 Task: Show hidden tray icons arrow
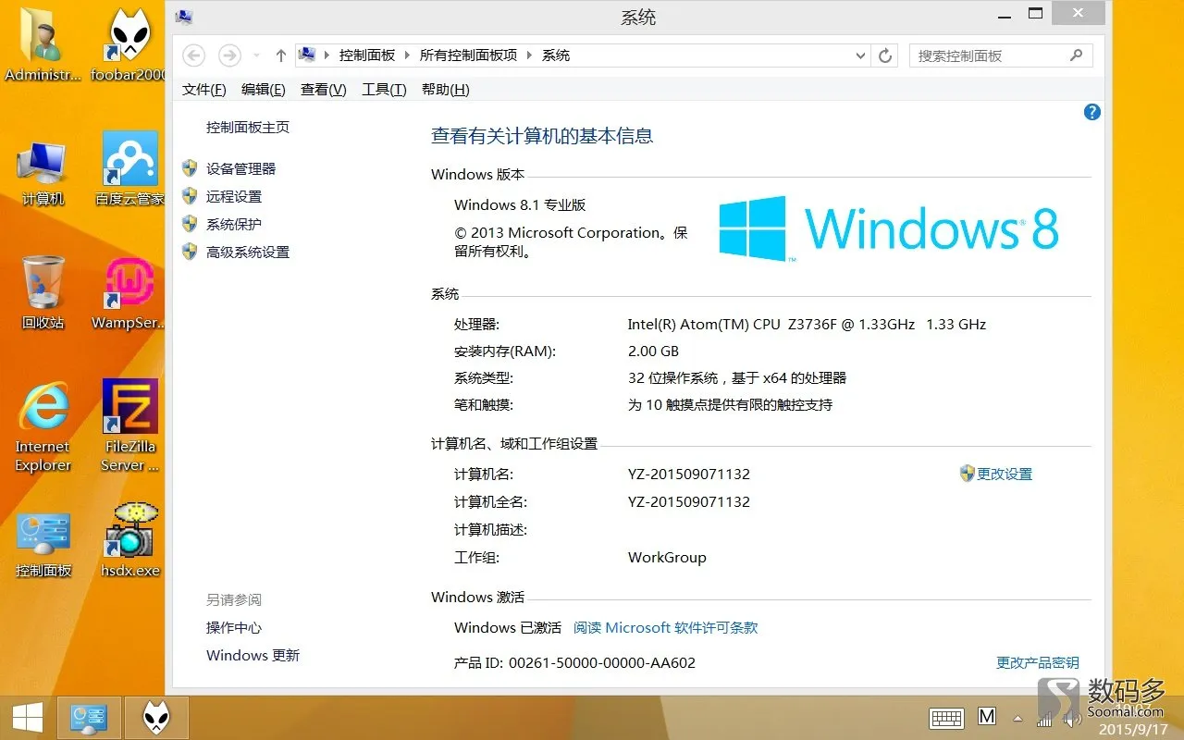1018,718
